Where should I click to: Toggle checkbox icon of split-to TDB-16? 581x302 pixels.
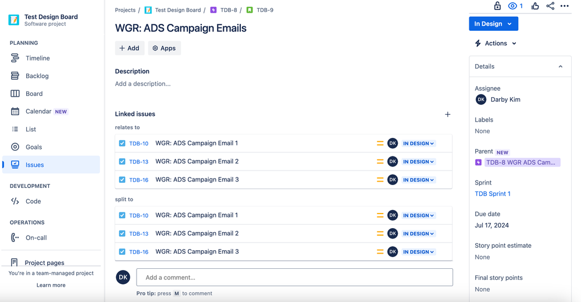[x=122, y=252]
